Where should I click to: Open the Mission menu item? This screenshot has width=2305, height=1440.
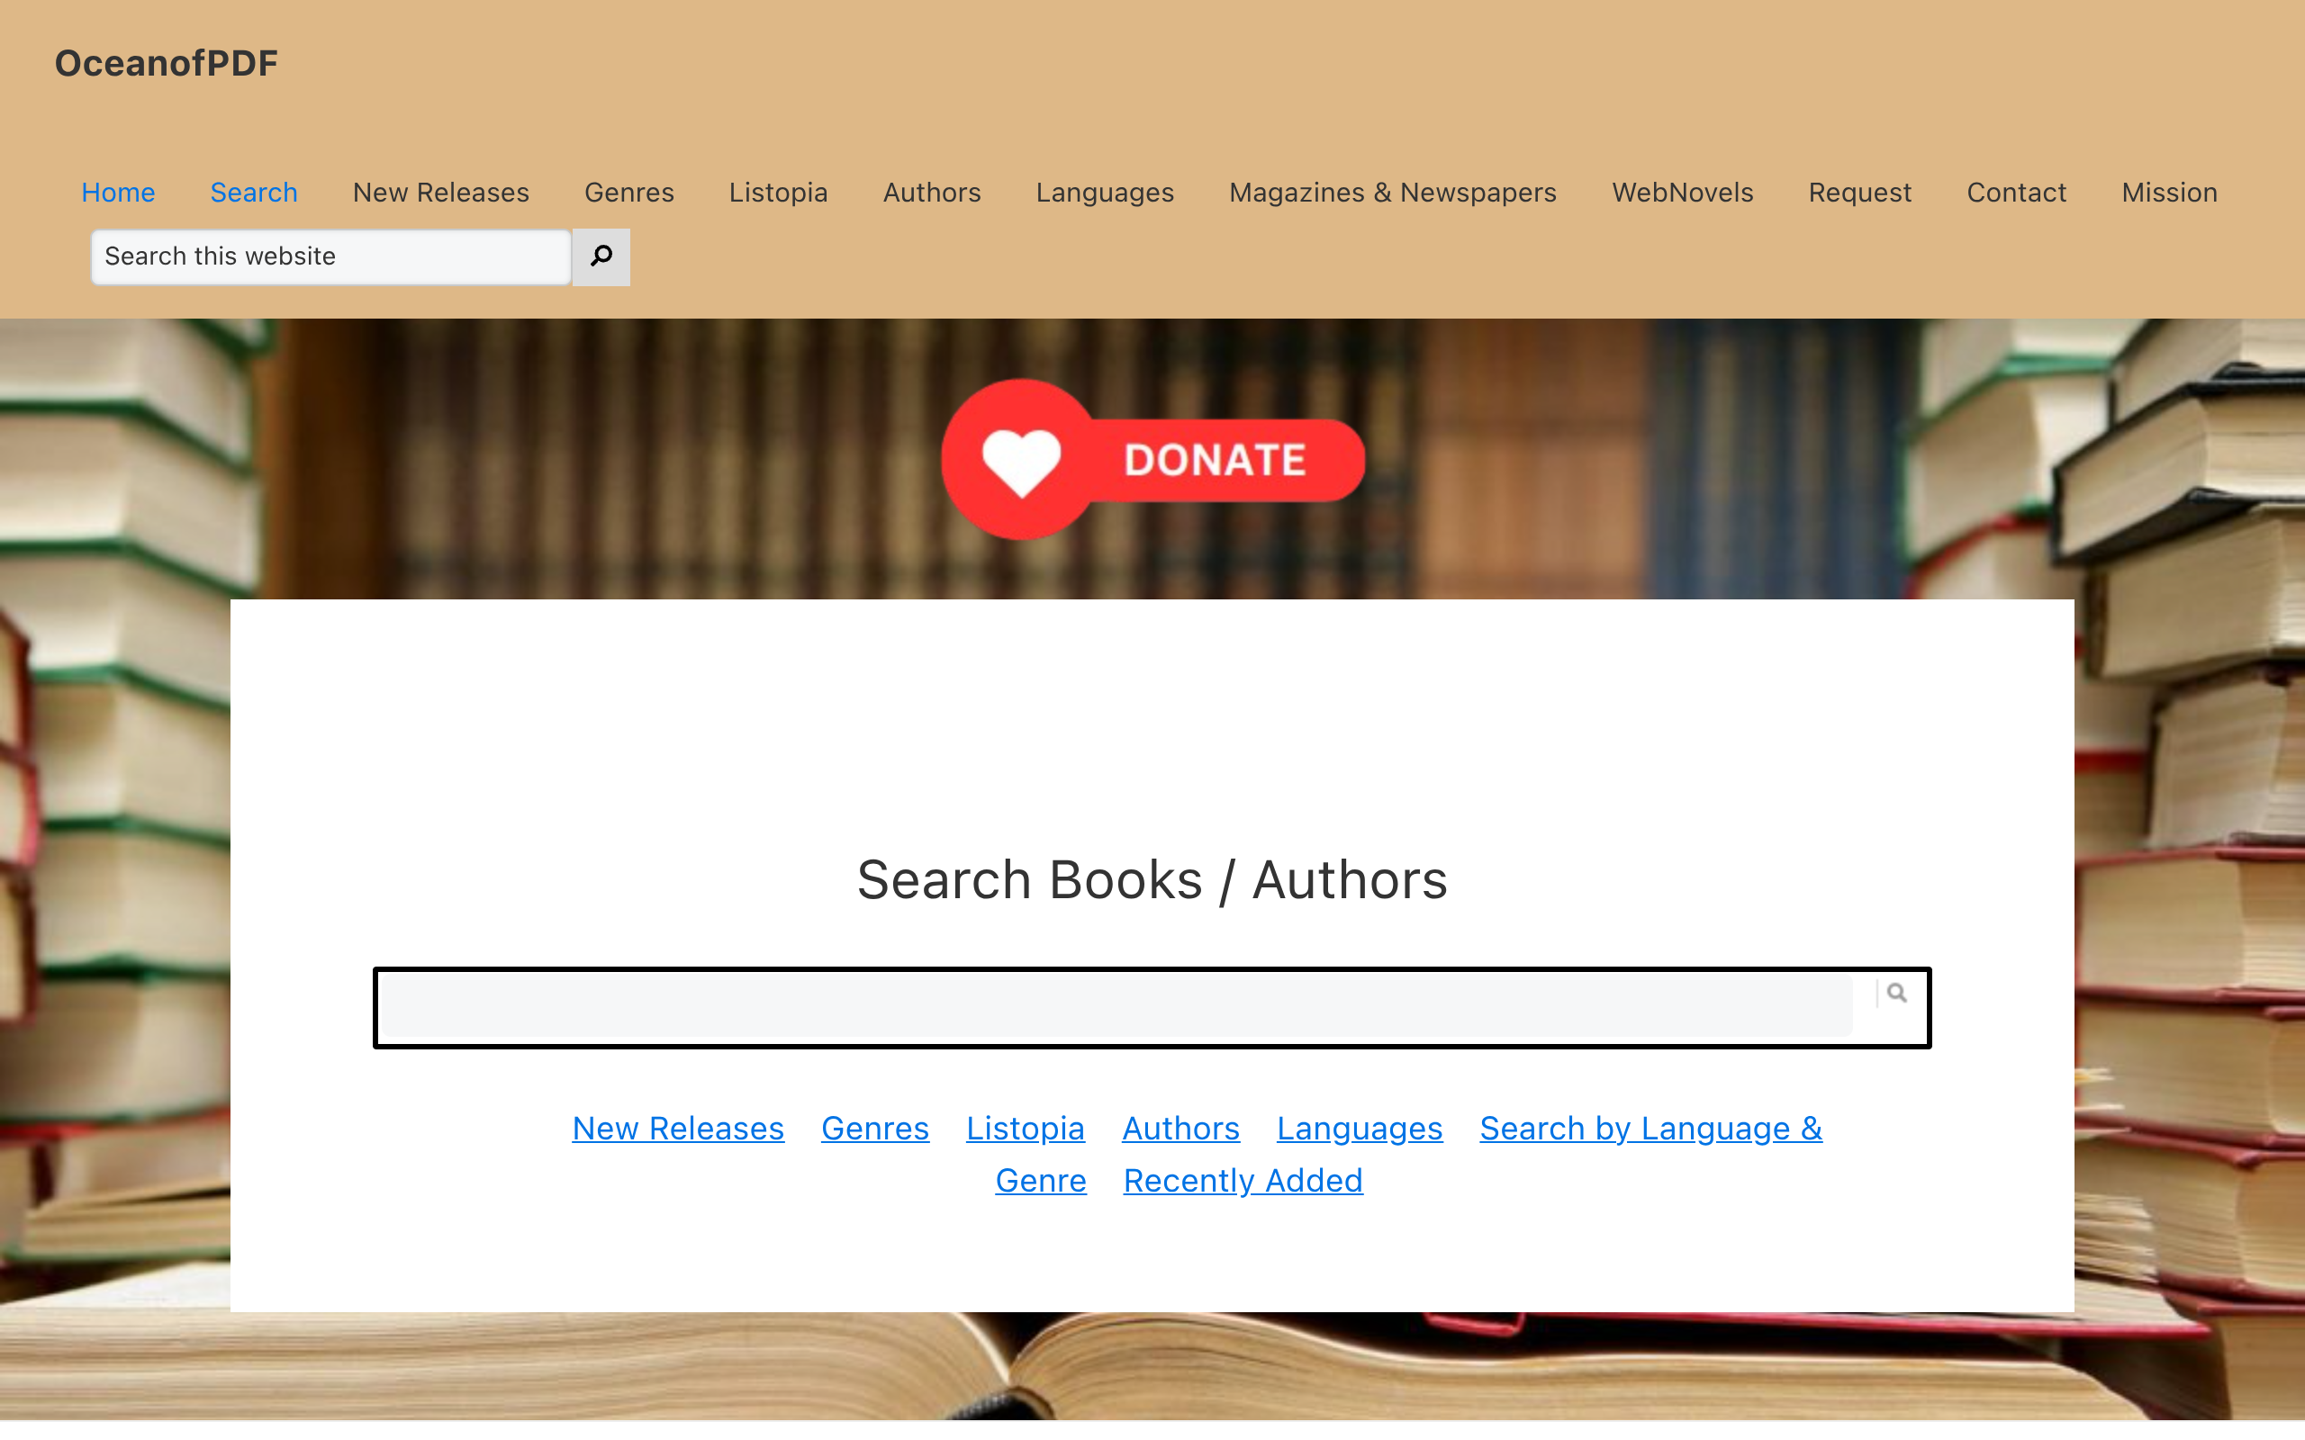2169,193
